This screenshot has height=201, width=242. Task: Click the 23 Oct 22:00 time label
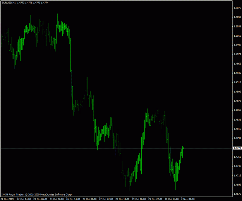click(57, 199)
